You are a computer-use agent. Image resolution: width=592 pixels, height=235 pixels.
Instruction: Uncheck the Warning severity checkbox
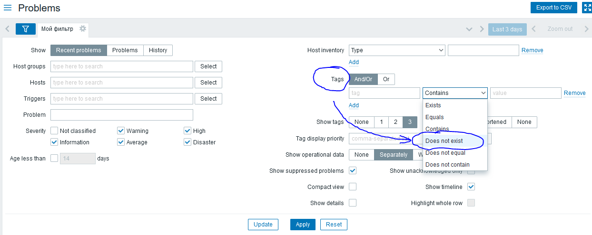121,131
